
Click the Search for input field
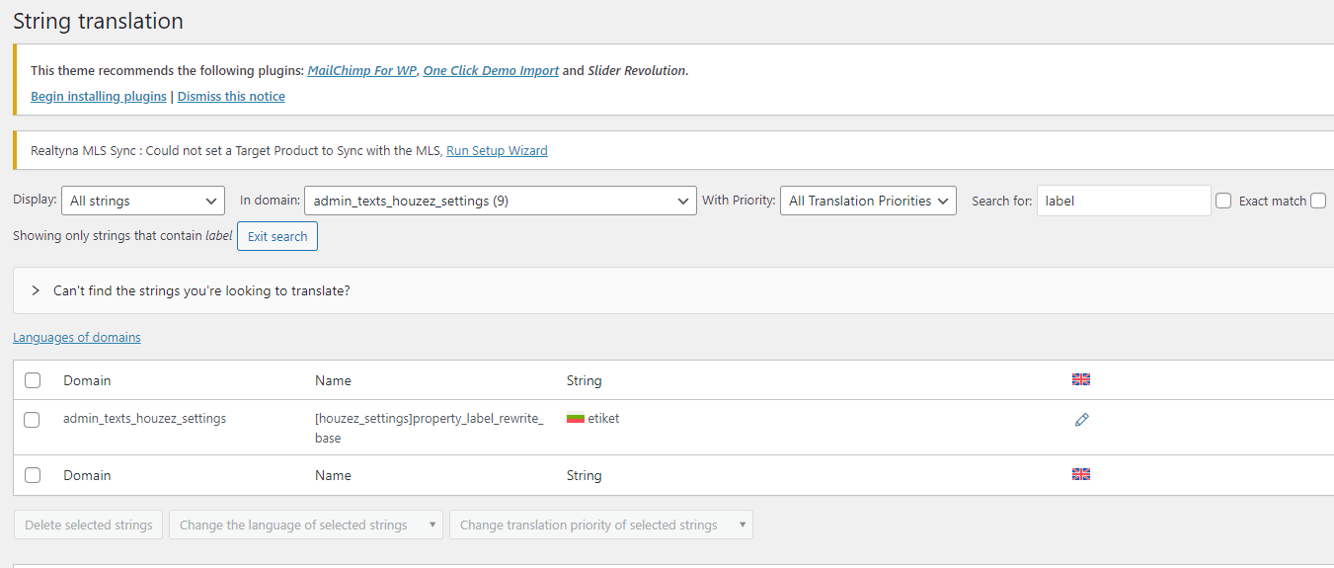(1124, 201)
